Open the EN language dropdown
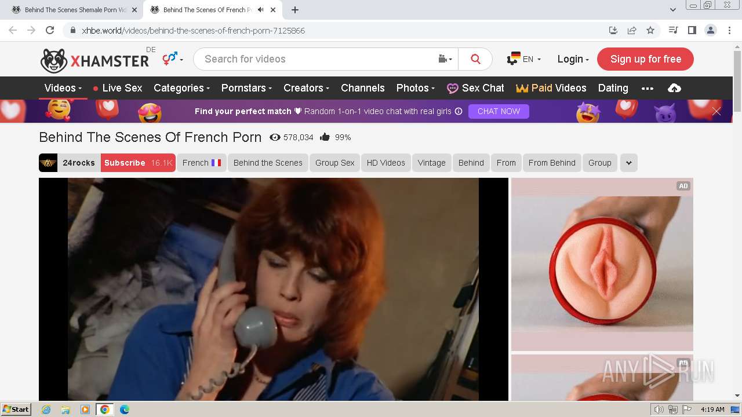The height and width of the screenshot is (417, 742). (524, 59)
